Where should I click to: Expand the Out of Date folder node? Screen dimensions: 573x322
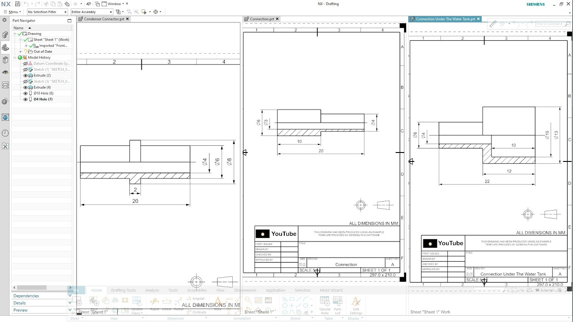click(x=20, y=51)
